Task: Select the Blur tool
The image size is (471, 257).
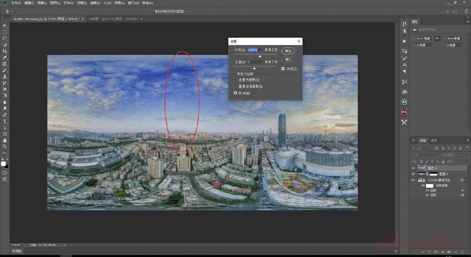Action: click(5, 102)
